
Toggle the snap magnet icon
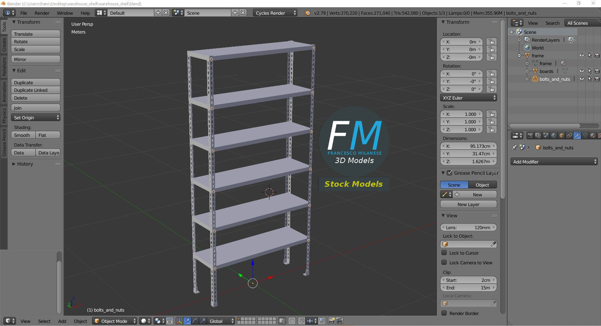301,321
